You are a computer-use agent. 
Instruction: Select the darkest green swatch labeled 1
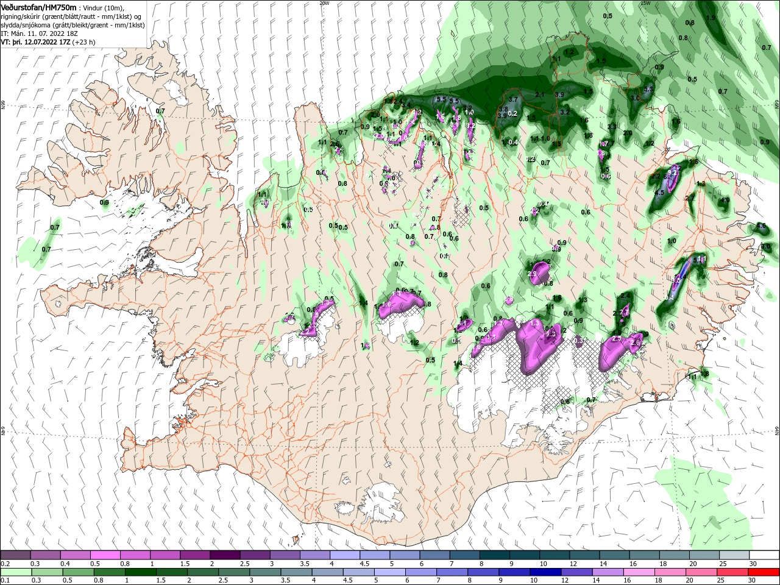[x=140, y=572]
